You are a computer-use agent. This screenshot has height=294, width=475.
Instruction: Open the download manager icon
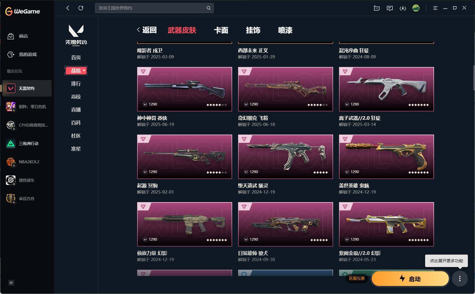click(x=403, y=8)
